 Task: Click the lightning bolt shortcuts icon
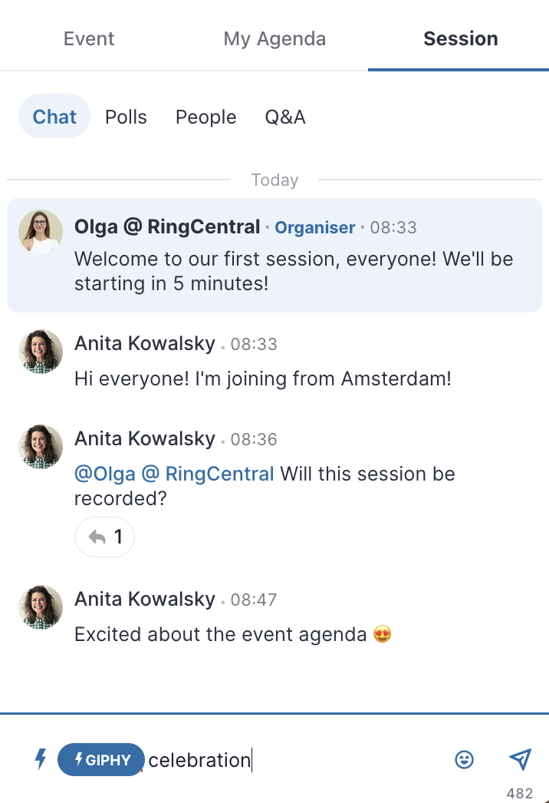pos(41,759)
